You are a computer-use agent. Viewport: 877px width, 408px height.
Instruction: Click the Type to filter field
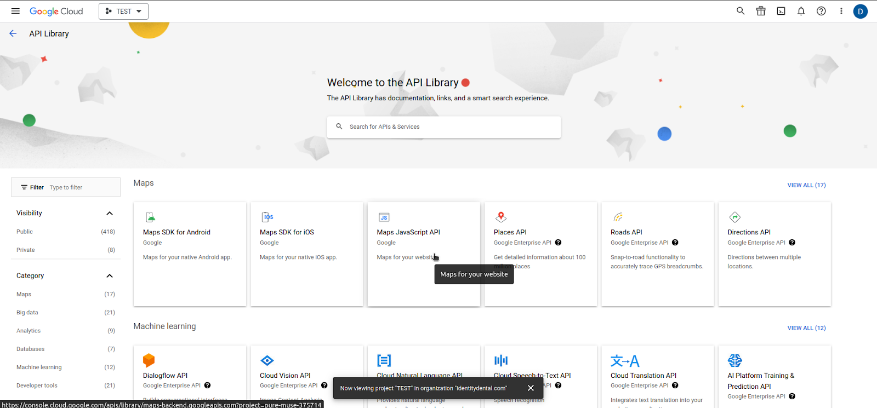pos(66,187)
